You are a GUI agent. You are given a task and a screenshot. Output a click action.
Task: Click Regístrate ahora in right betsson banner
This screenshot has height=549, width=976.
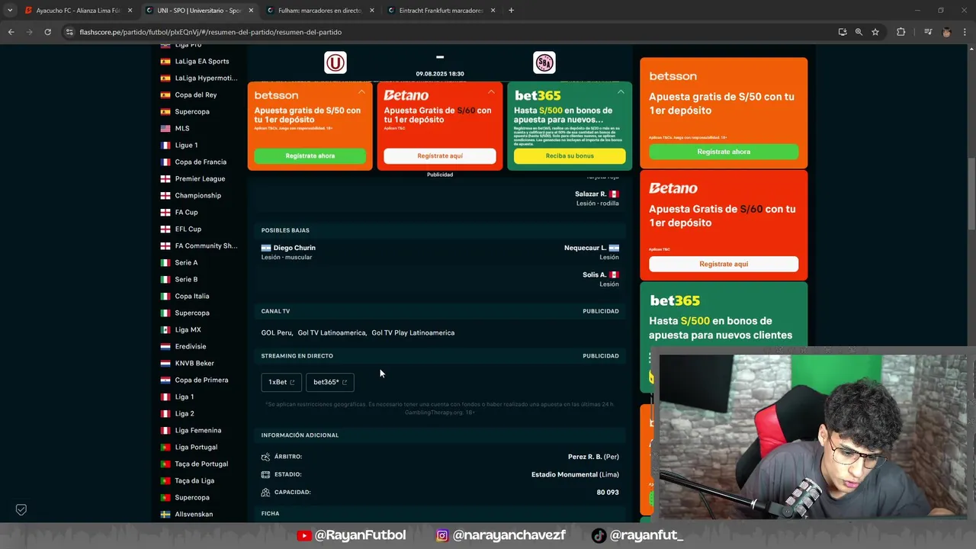point(724,152)
